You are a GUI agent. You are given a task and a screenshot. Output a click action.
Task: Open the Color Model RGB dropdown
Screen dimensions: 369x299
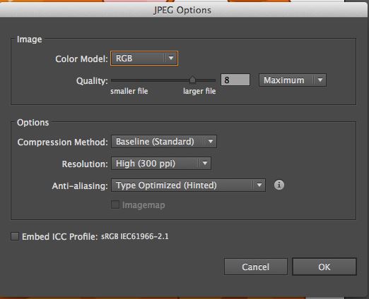144,59
